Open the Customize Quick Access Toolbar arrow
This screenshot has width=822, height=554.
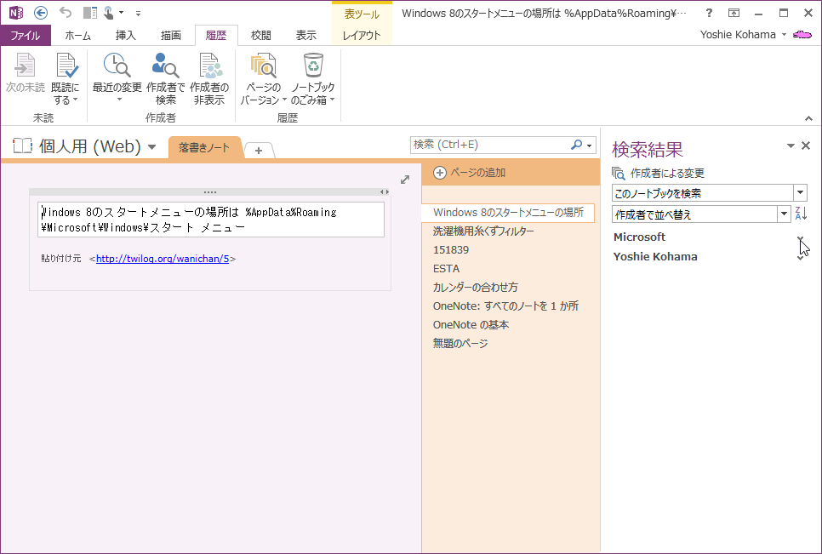(138, 13)
